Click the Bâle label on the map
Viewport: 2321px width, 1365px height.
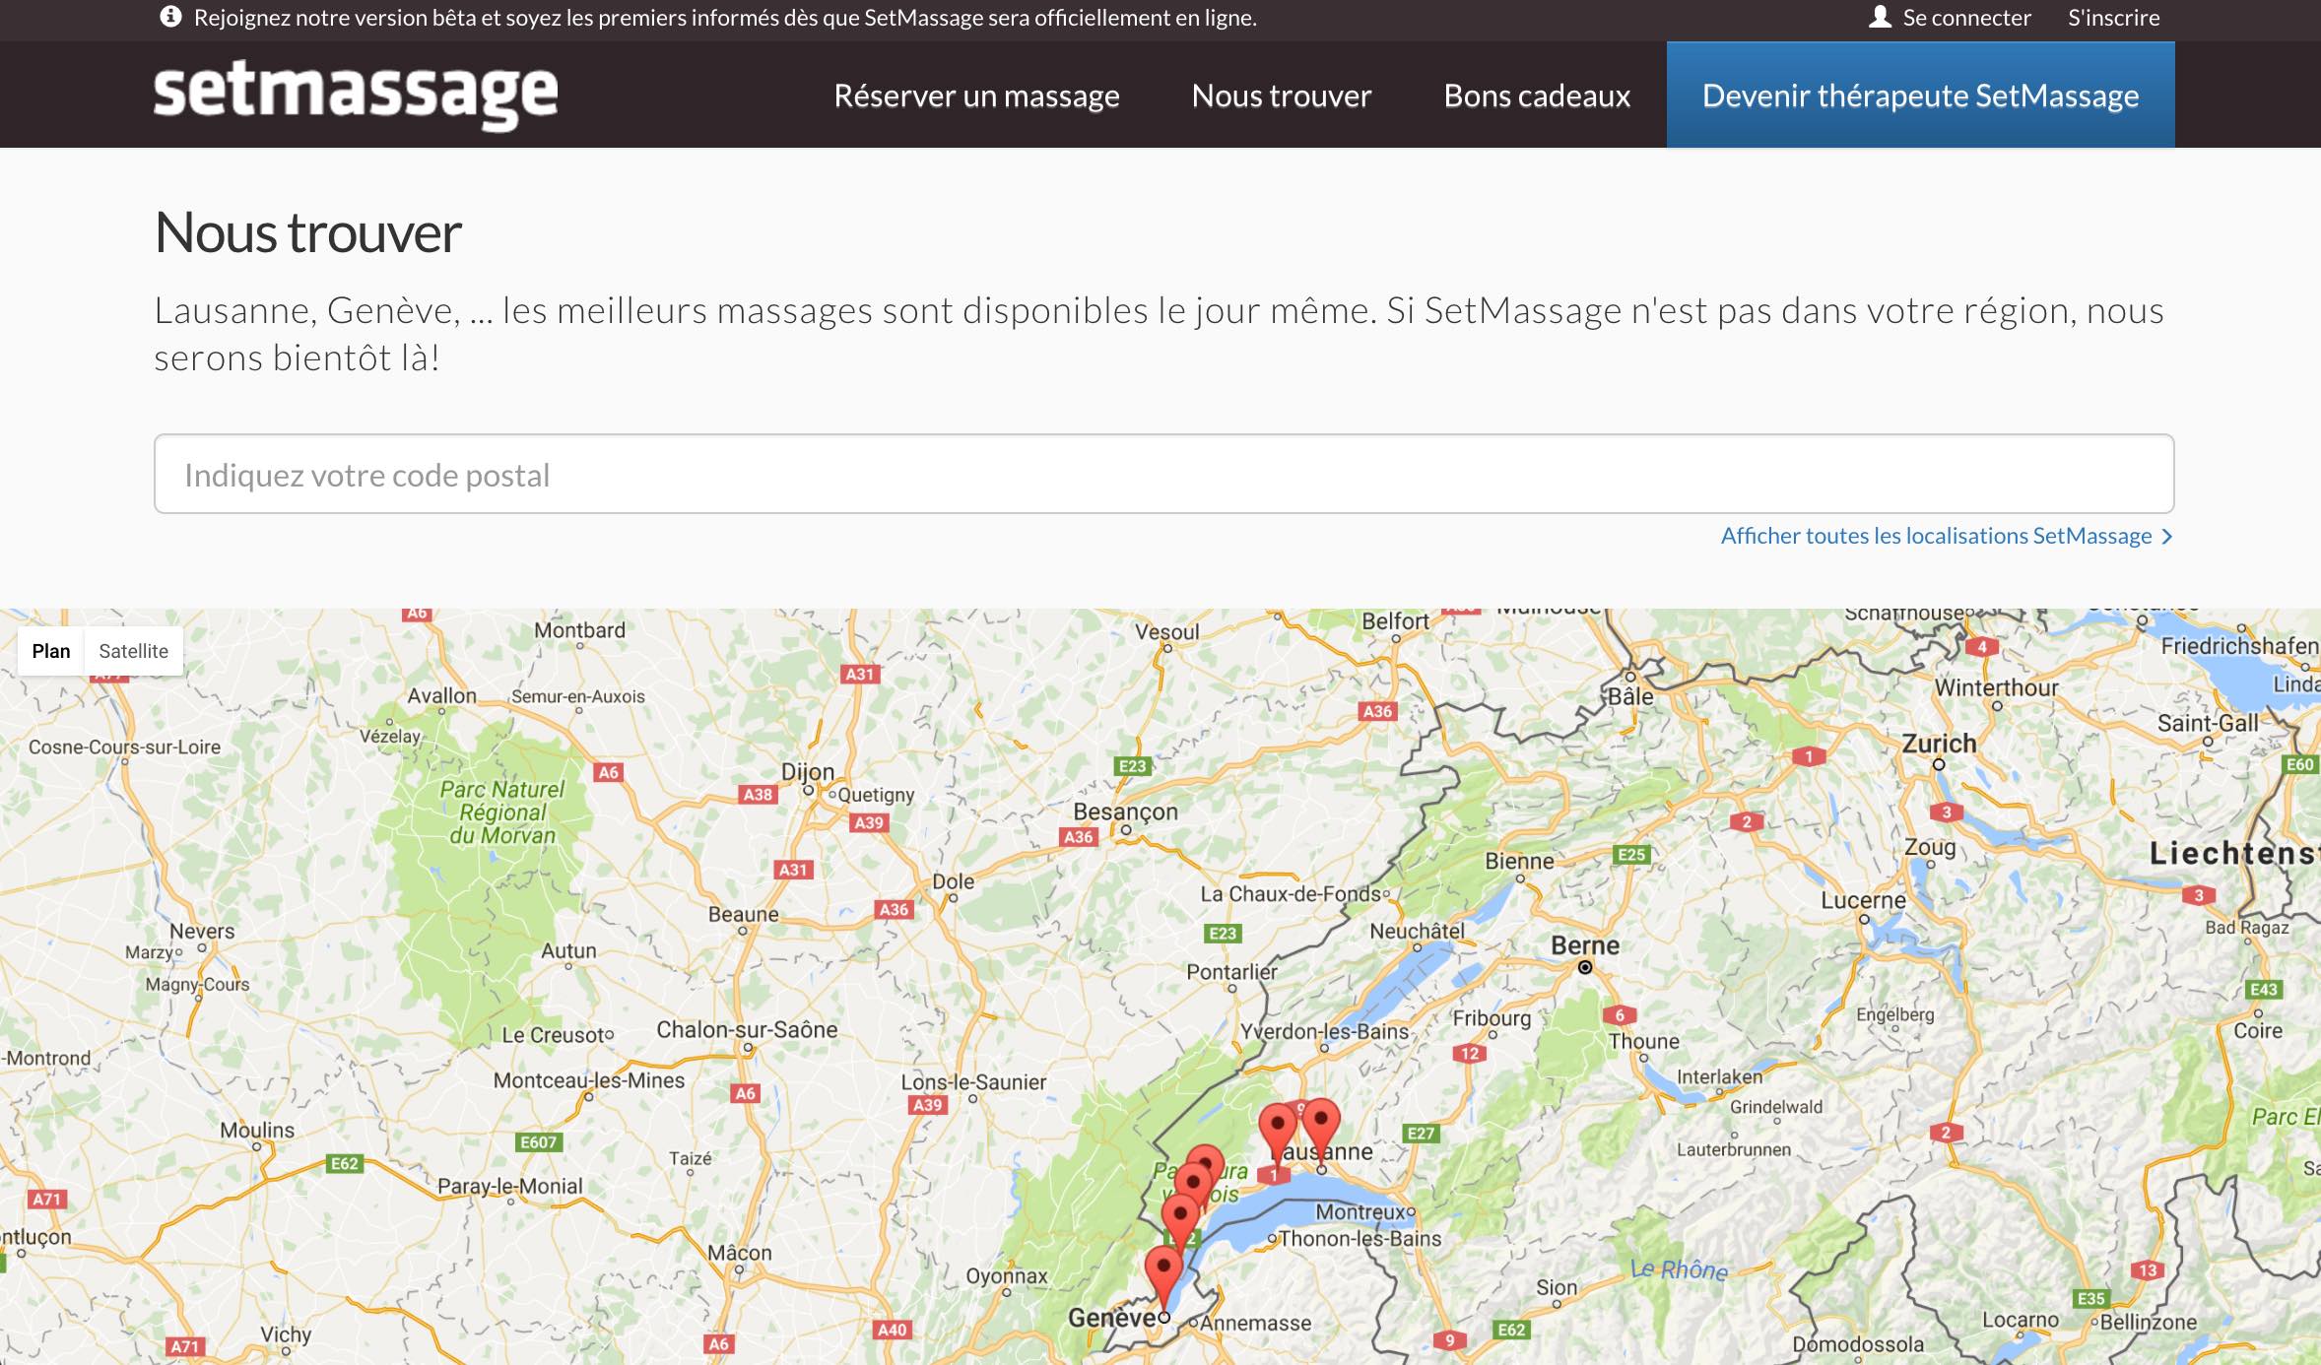click(1630, 695)
